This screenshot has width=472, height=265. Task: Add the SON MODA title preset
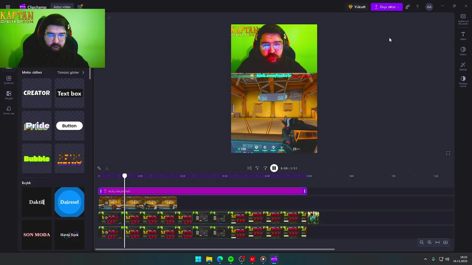coord(37,234)
